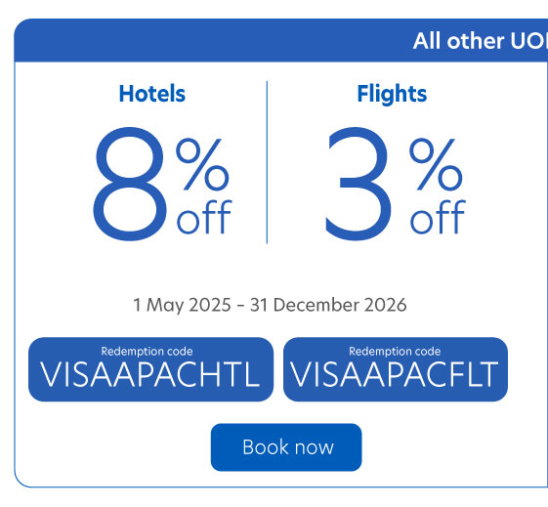Click the Hotels heading
This screenshot has height=507, width=548.
(x=152, y=94)
